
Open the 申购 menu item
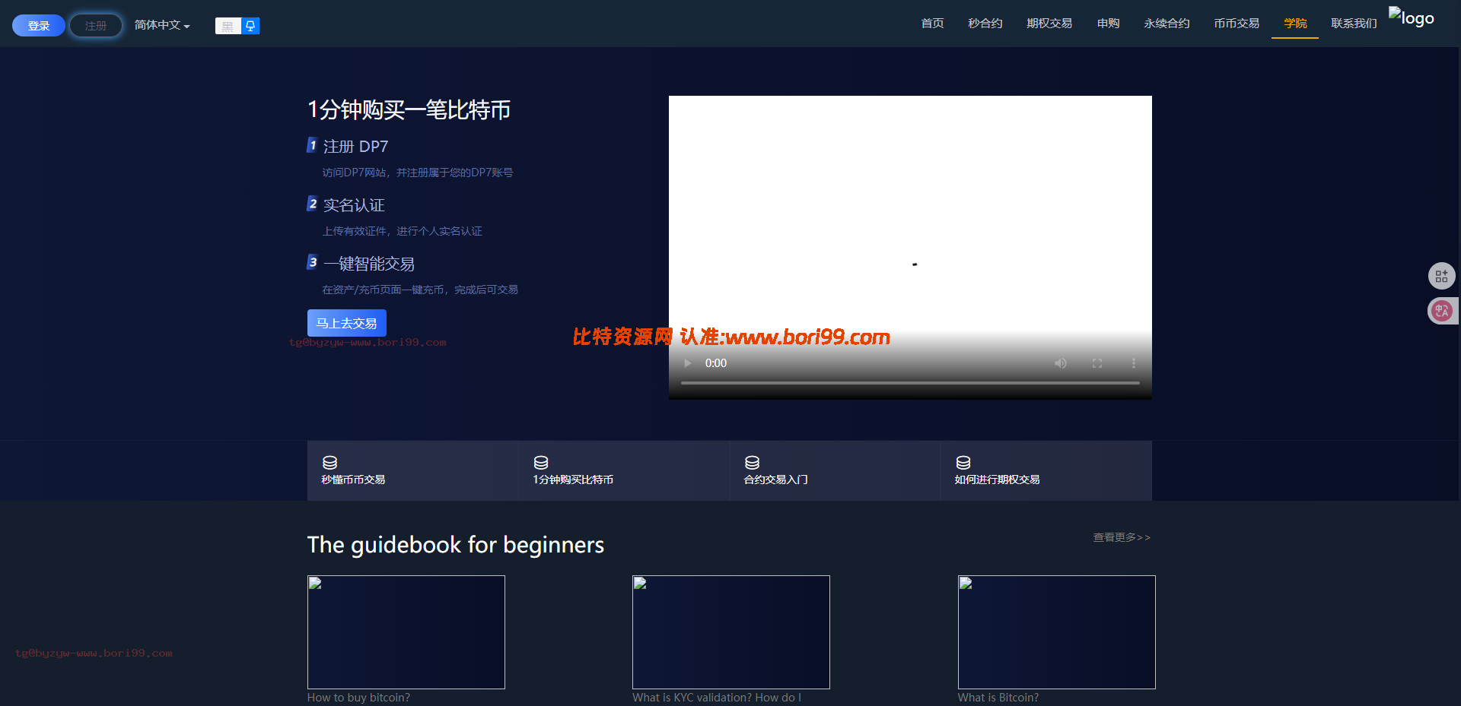pyautogui.click(x=1108, y=24)
